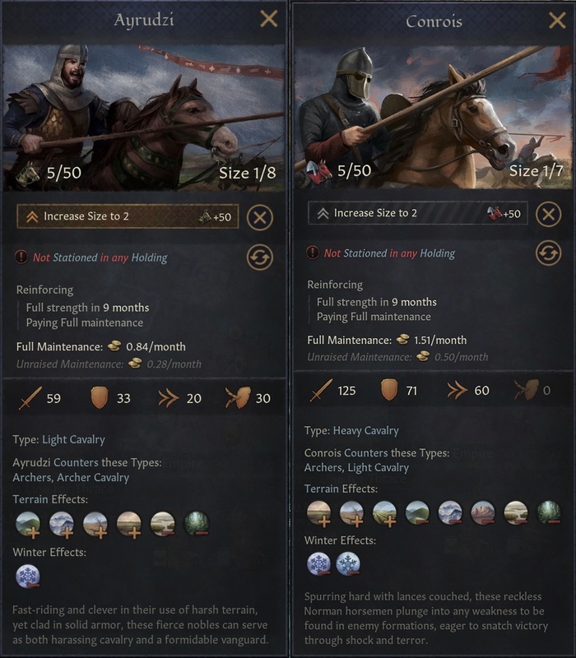Click the second Conrois winter snowflake icon
The image size is (576, 658).
pyautogui.click(x=347, y=563)
